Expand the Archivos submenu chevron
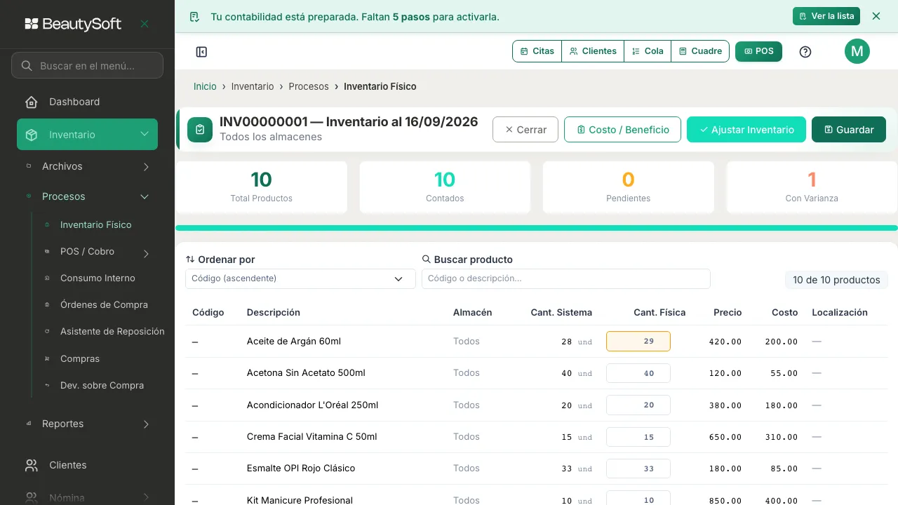The height and width of the screenshot is (505, 898). (146, 167)
